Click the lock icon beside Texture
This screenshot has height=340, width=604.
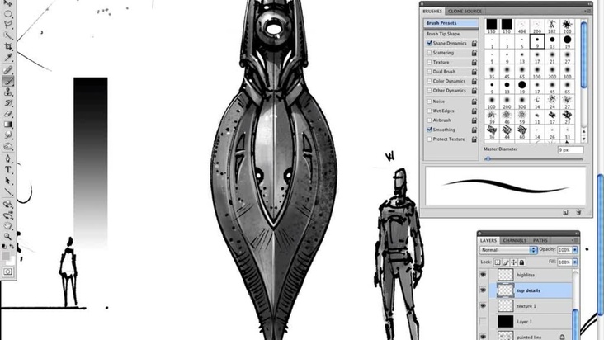click(474, 62)
